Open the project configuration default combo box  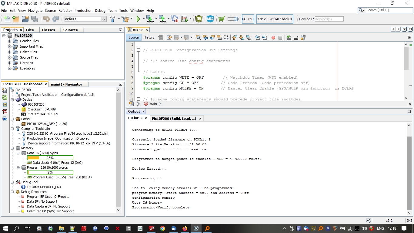click(85, 19)
